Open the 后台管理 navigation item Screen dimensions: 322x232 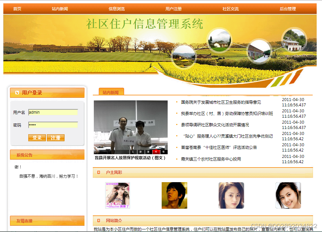click(287, 9)
